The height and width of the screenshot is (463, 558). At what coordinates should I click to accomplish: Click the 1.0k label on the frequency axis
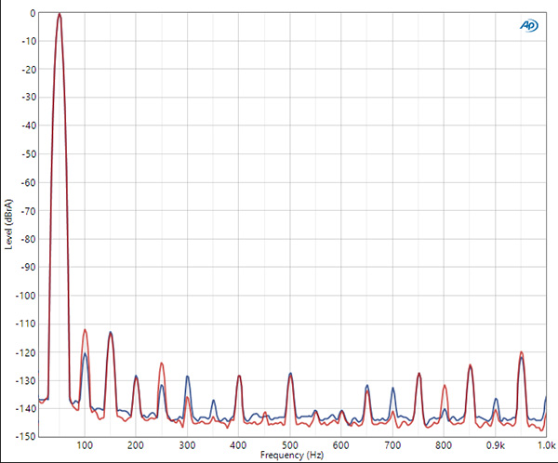(547, 445)
